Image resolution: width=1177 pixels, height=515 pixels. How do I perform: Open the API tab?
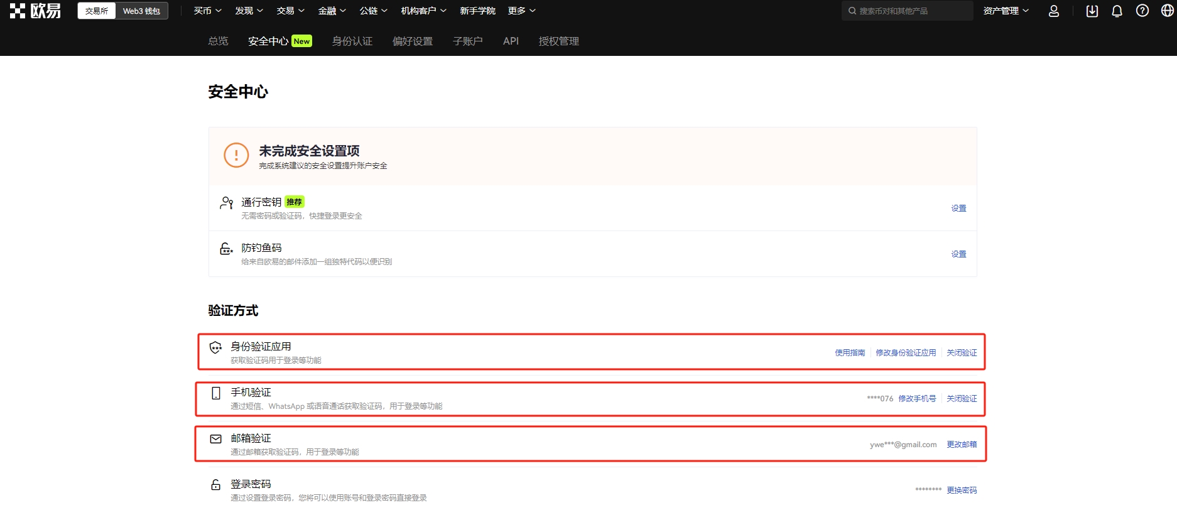[x=511, y=41]
